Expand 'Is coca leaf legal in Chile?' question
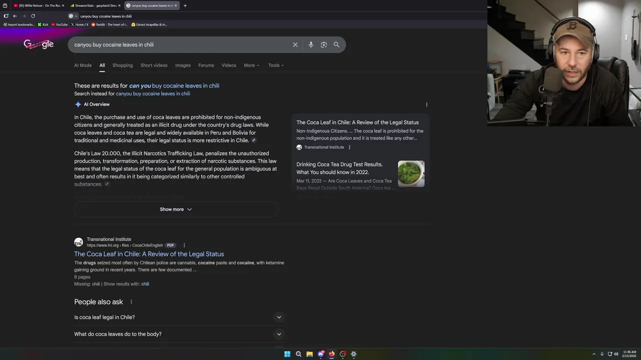641x360 pixels. (179, 317)
